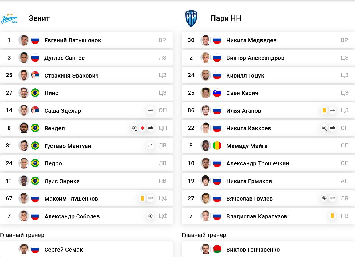Open coach Сергей Семак profile

click(64, 250)
